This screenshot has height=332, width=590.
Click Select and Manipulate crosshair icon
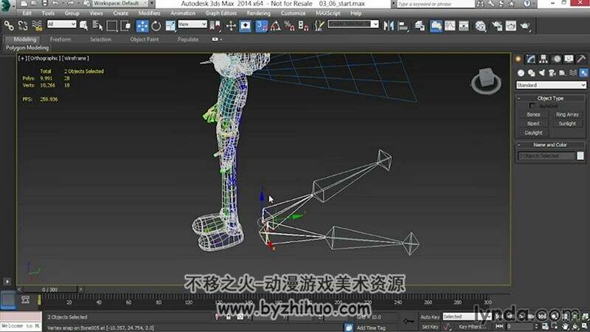click(231, 26)
